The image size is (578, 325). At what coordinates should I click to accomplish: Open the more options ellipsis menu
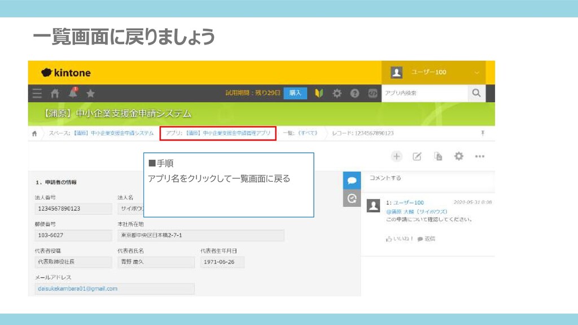(x=480, y=156)
